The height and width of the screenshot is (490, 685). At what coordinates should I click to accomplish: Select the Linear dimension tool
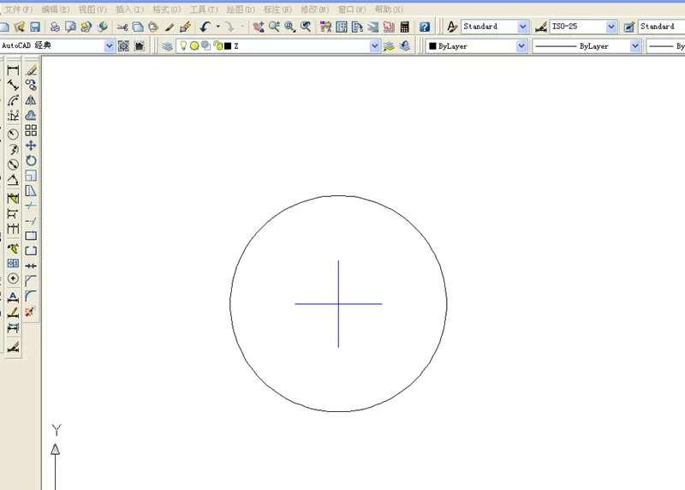pos(13,70)
